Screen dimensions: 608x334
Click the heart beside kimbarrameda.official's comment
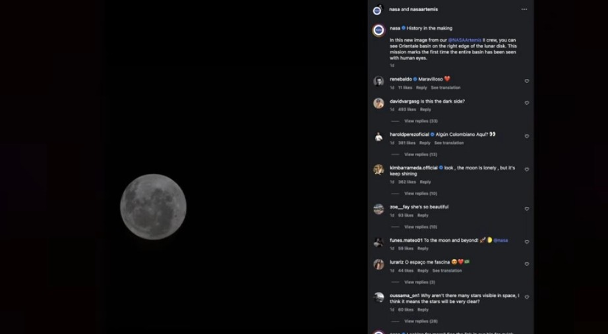click(x=526, y=169)
